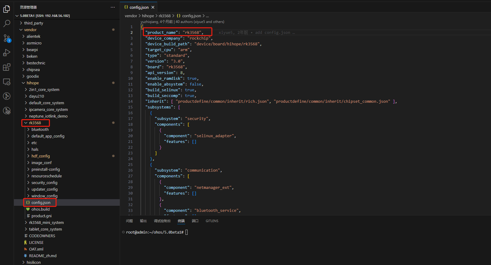The image size is (491, 265).
Task: Switch to the 端口 (Ports) panel tab
Action: 195,221
